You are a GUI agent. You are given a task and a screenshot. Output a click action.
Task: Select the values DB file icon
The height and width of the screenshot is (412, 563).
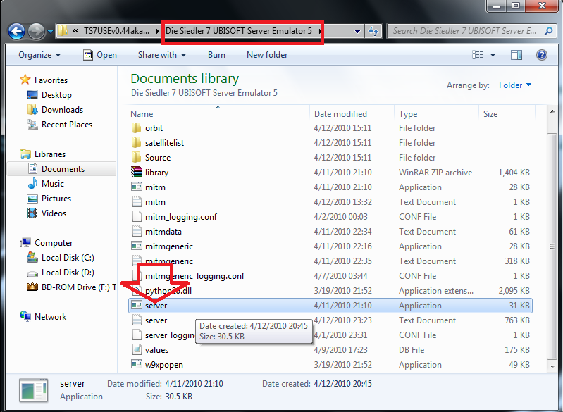(137, 350)
